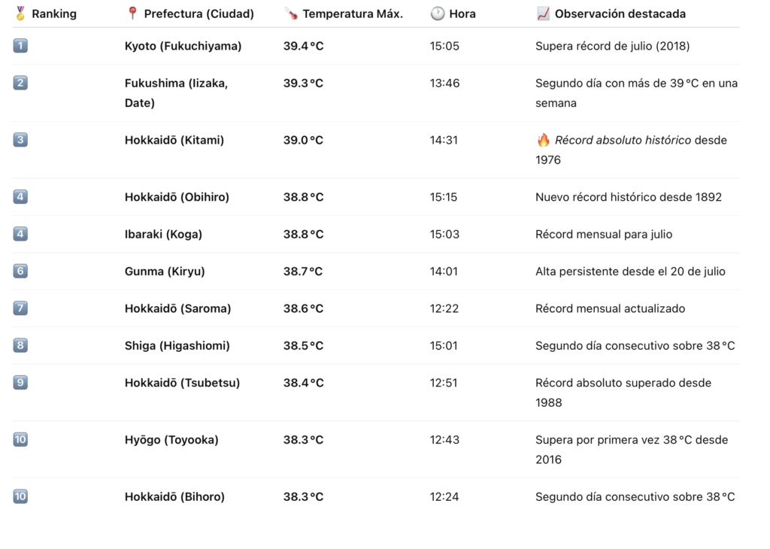The image size is (770, 549).
Task: Click the rank 10 badge in Bihoro row
Action: click(20, 496)
